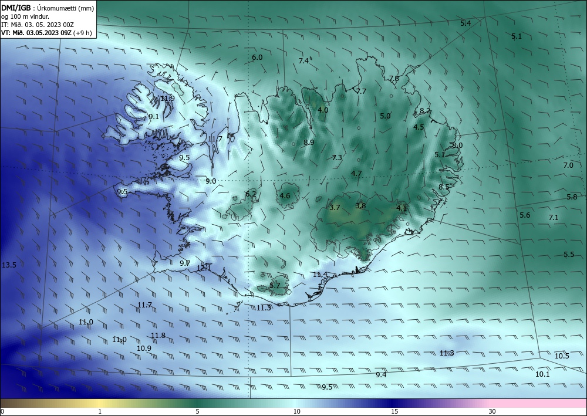Click the 4.5 value on the map
Screen dimensions: 587x416
(x=419, y=127)
